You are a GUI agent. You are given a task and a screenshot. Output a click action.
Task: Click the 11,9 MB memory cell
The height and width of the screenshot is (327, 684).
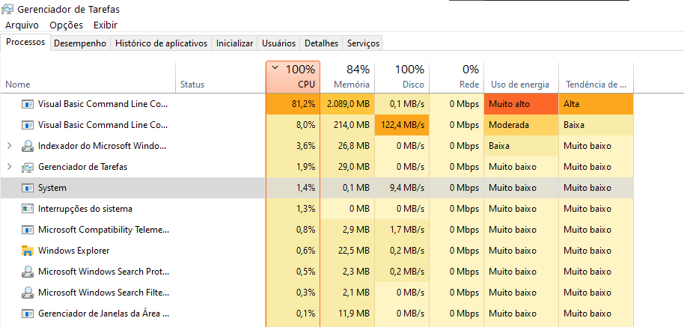coord(347,314)
